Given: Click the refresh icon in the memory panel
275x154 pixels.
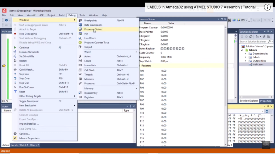Looking at the screenshot, I should click(267, 111).
